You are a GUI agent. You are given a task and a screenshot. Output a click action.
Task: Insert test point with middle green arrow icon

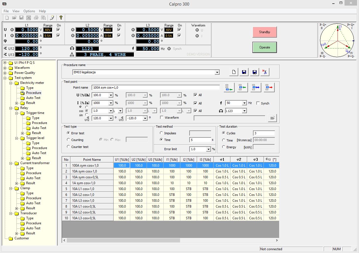tap(243, 87)
